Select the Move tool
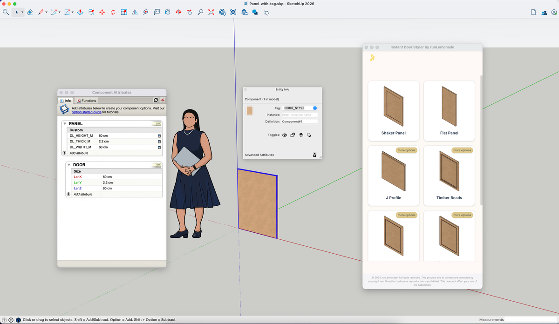The width and height of the screenshot is (559, 324). [102, 12]
